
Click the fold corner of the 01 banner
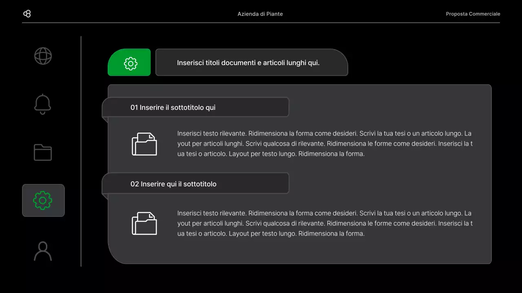pyautogui.click(x=105, y=120)
